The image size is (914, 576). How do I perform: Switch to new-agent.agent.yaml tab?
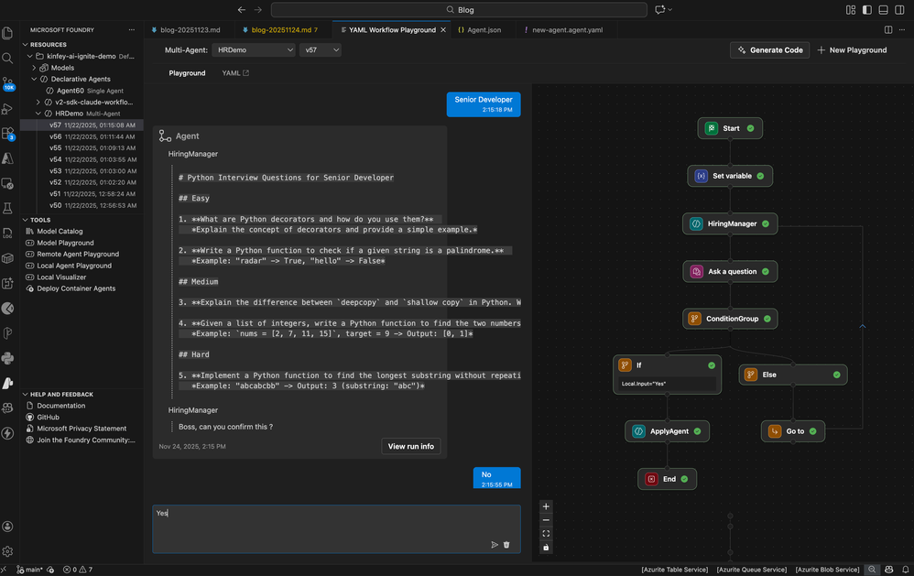567,29
